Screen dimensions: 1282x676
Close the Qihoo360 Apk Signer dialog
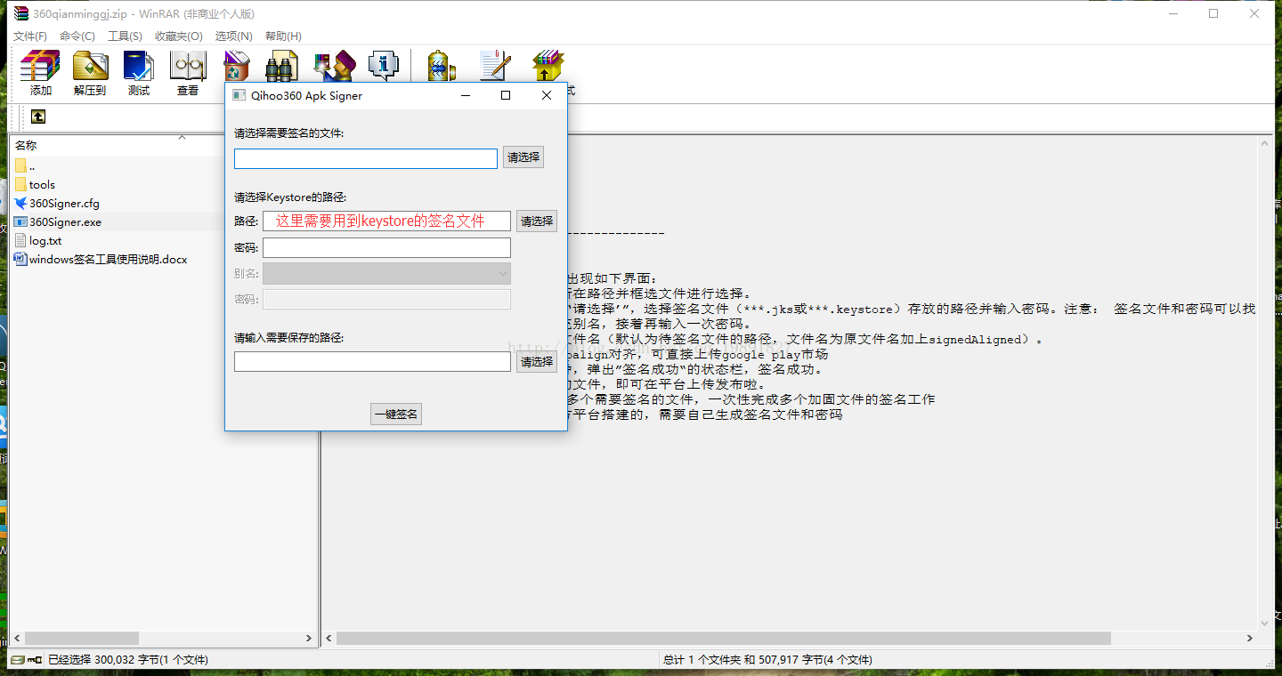coord(547,95)
